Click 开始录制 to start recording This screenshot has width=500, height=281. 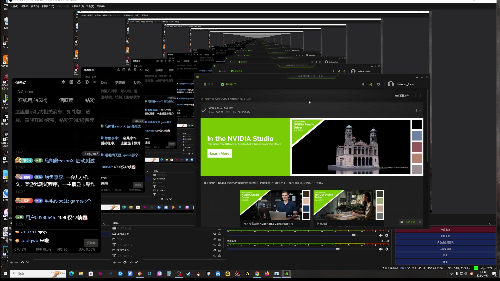pyautogui.click(x=445, y=236)
